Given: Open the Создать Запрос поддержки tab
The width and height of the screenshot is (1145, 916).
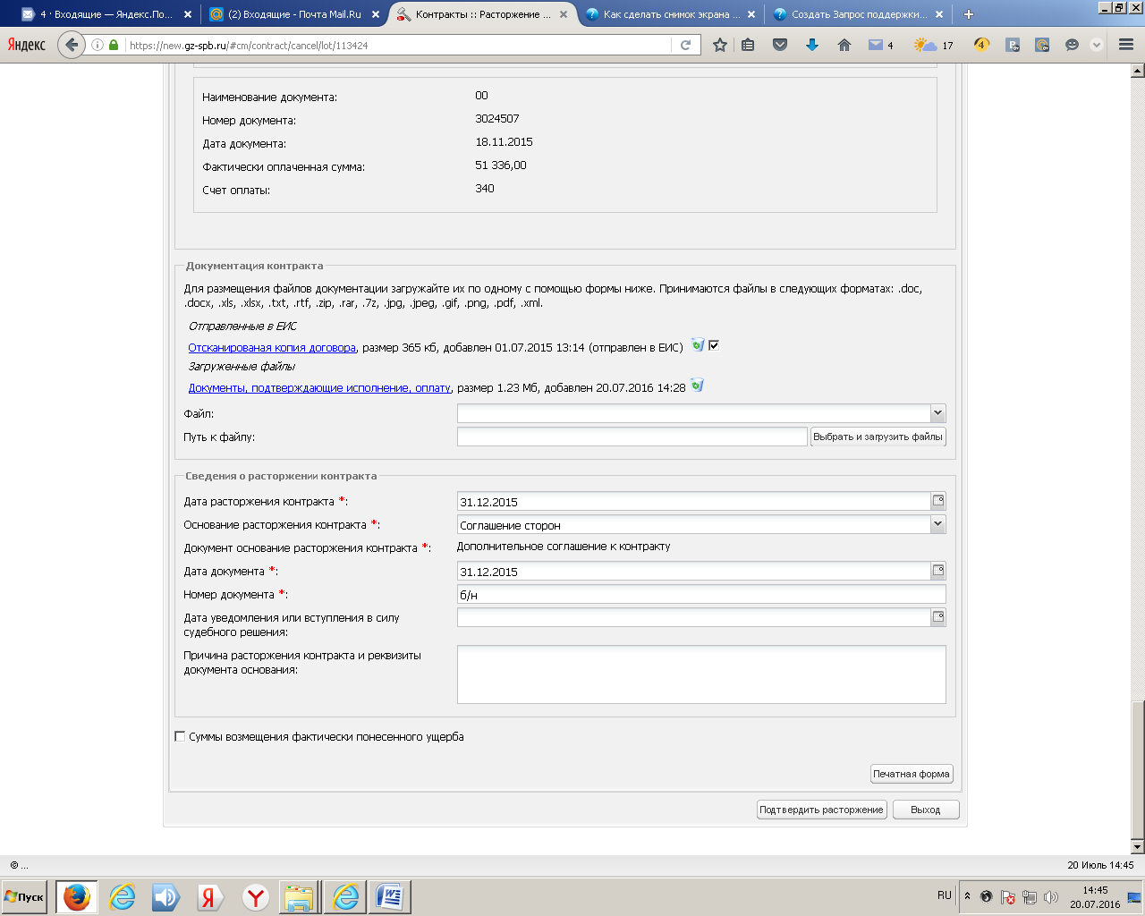Looking at the screenshot, I should coord(859,14).
